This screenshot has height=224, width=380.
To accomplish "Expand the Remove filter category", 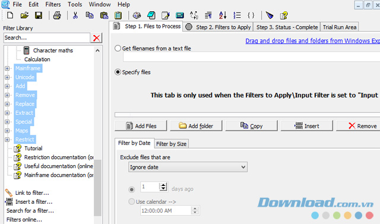I will pyautogui.click(x=7, y=95).
